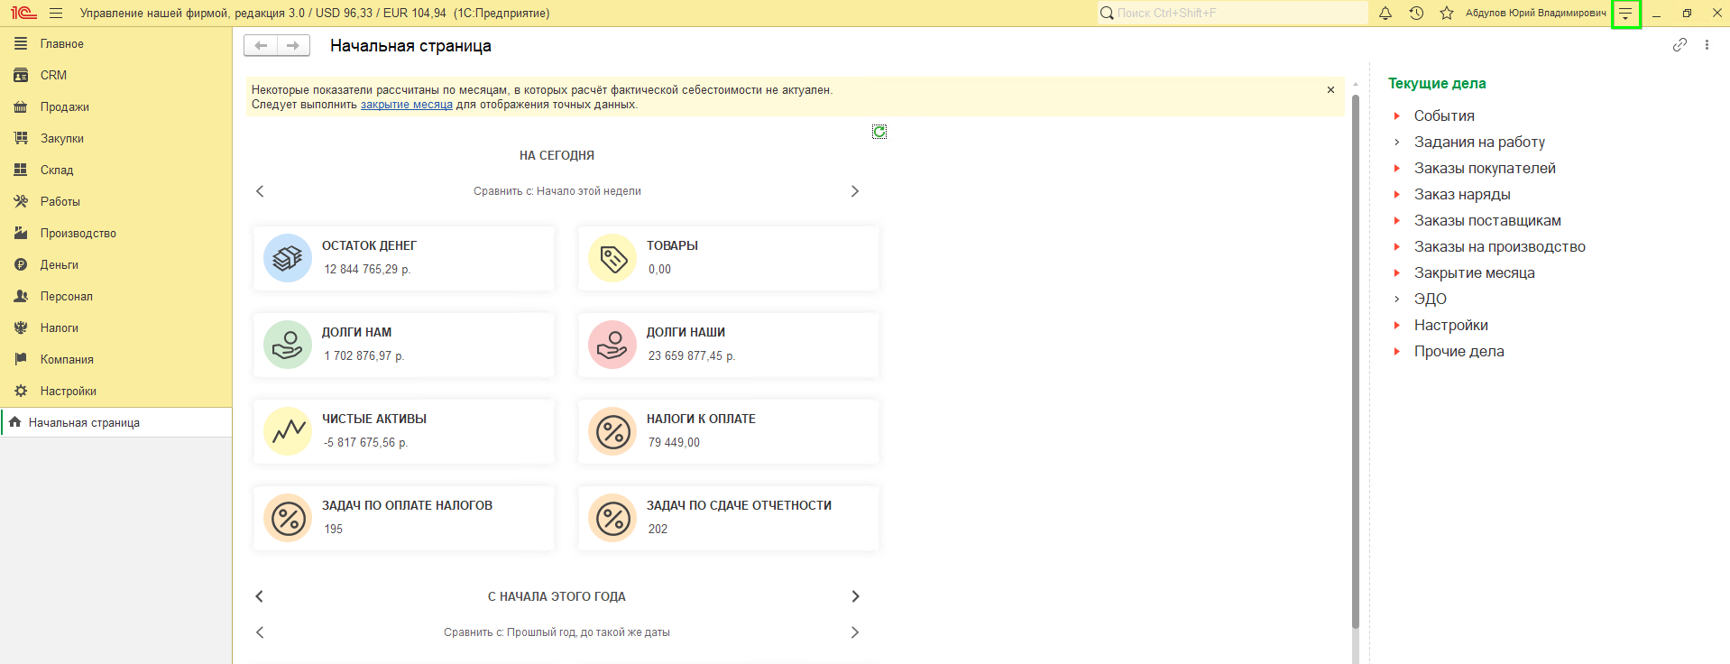Open the Склад section
This screenshot has width=1730, height=664.
[116, 170]
